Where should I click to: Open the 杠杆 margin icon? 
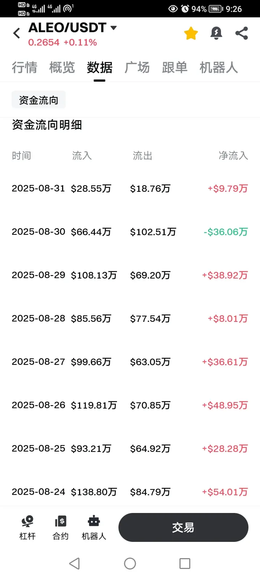tap(27, 528)
